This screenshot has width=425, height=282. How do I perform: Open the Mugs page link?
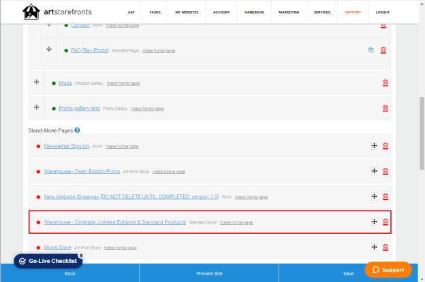65,83
